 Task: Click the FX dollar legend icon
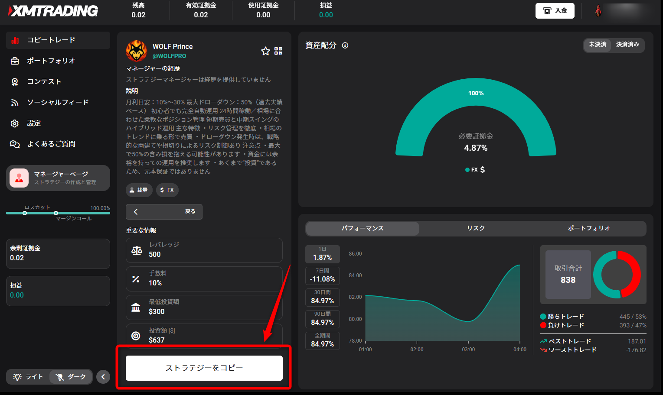click(x=483, y=170)
